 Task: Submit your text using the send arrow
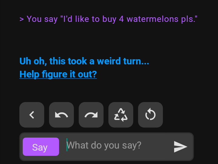click(x=180, y=147)
